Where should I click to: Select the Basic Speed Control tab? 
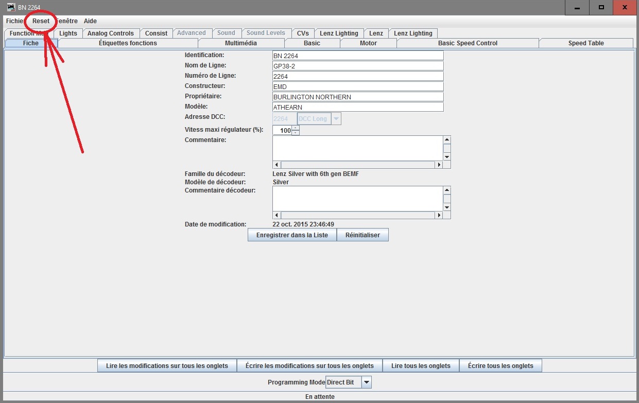[468, 43]
